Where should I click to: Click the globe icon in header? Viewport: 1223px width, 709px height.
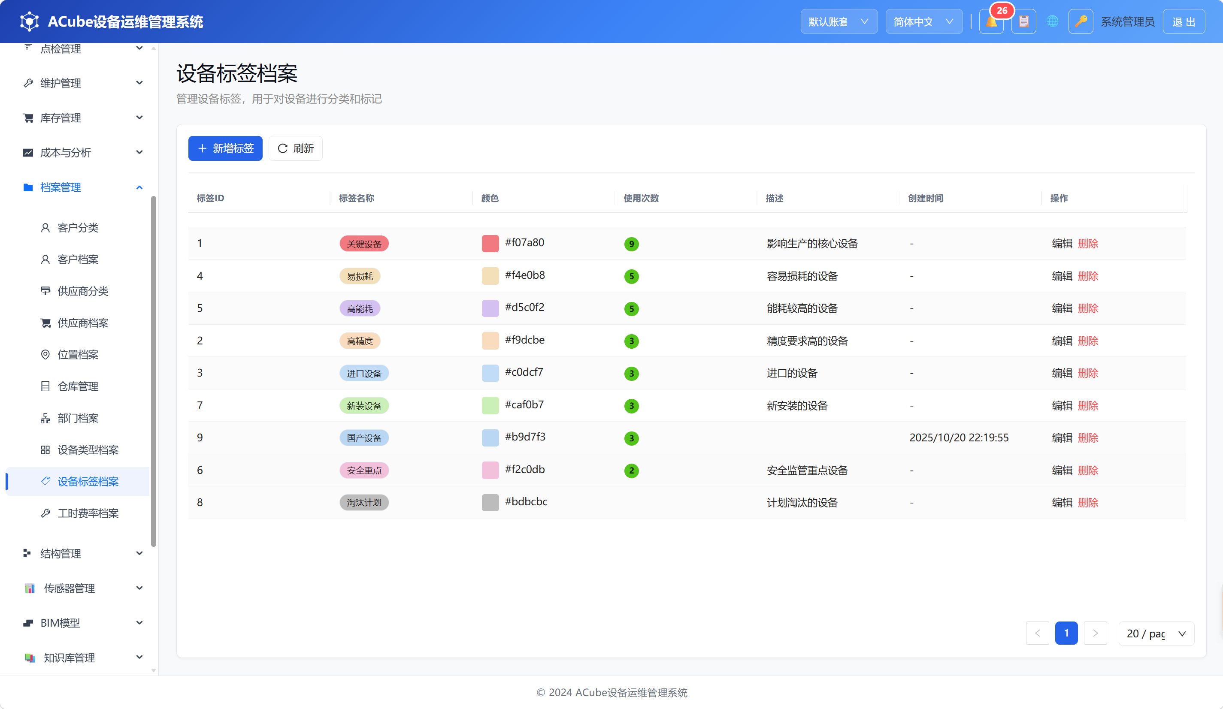[1052, 22]
